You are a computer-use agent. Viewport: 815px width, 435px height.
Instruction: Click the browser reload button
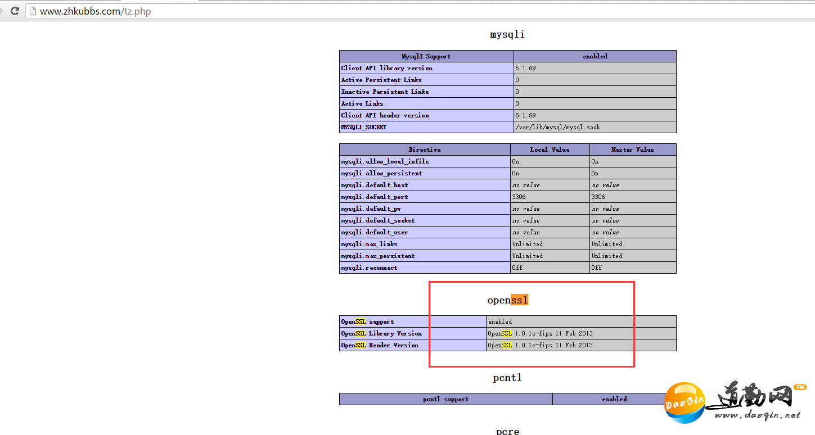point(15,11)
